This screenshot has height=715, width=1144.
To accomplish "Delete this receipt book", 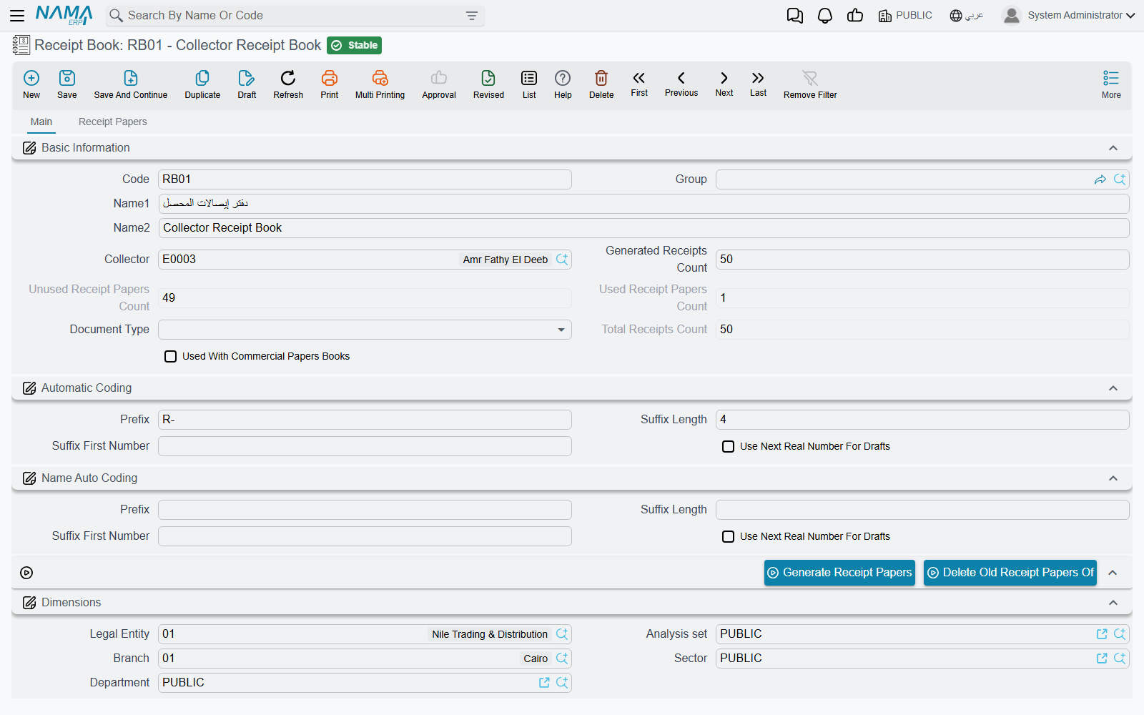I will pyautogui.click(x=601, y=84).
